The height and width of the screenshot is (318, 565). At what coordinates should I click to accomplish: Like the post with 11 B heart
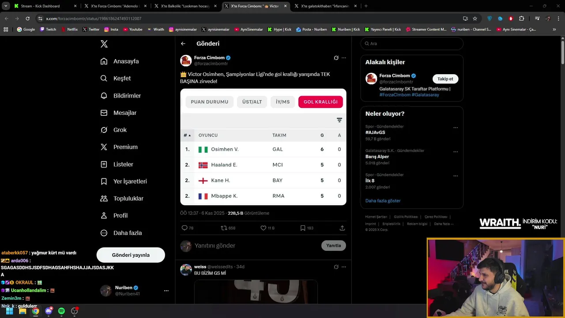[x=263, y=228]
